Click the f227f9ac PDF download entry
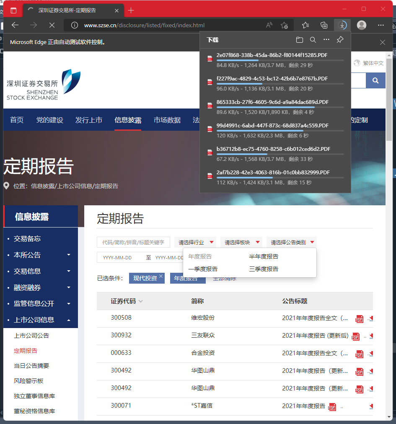Image resolution: width=396 pixels, height=424 pixels. pos(275,83)
